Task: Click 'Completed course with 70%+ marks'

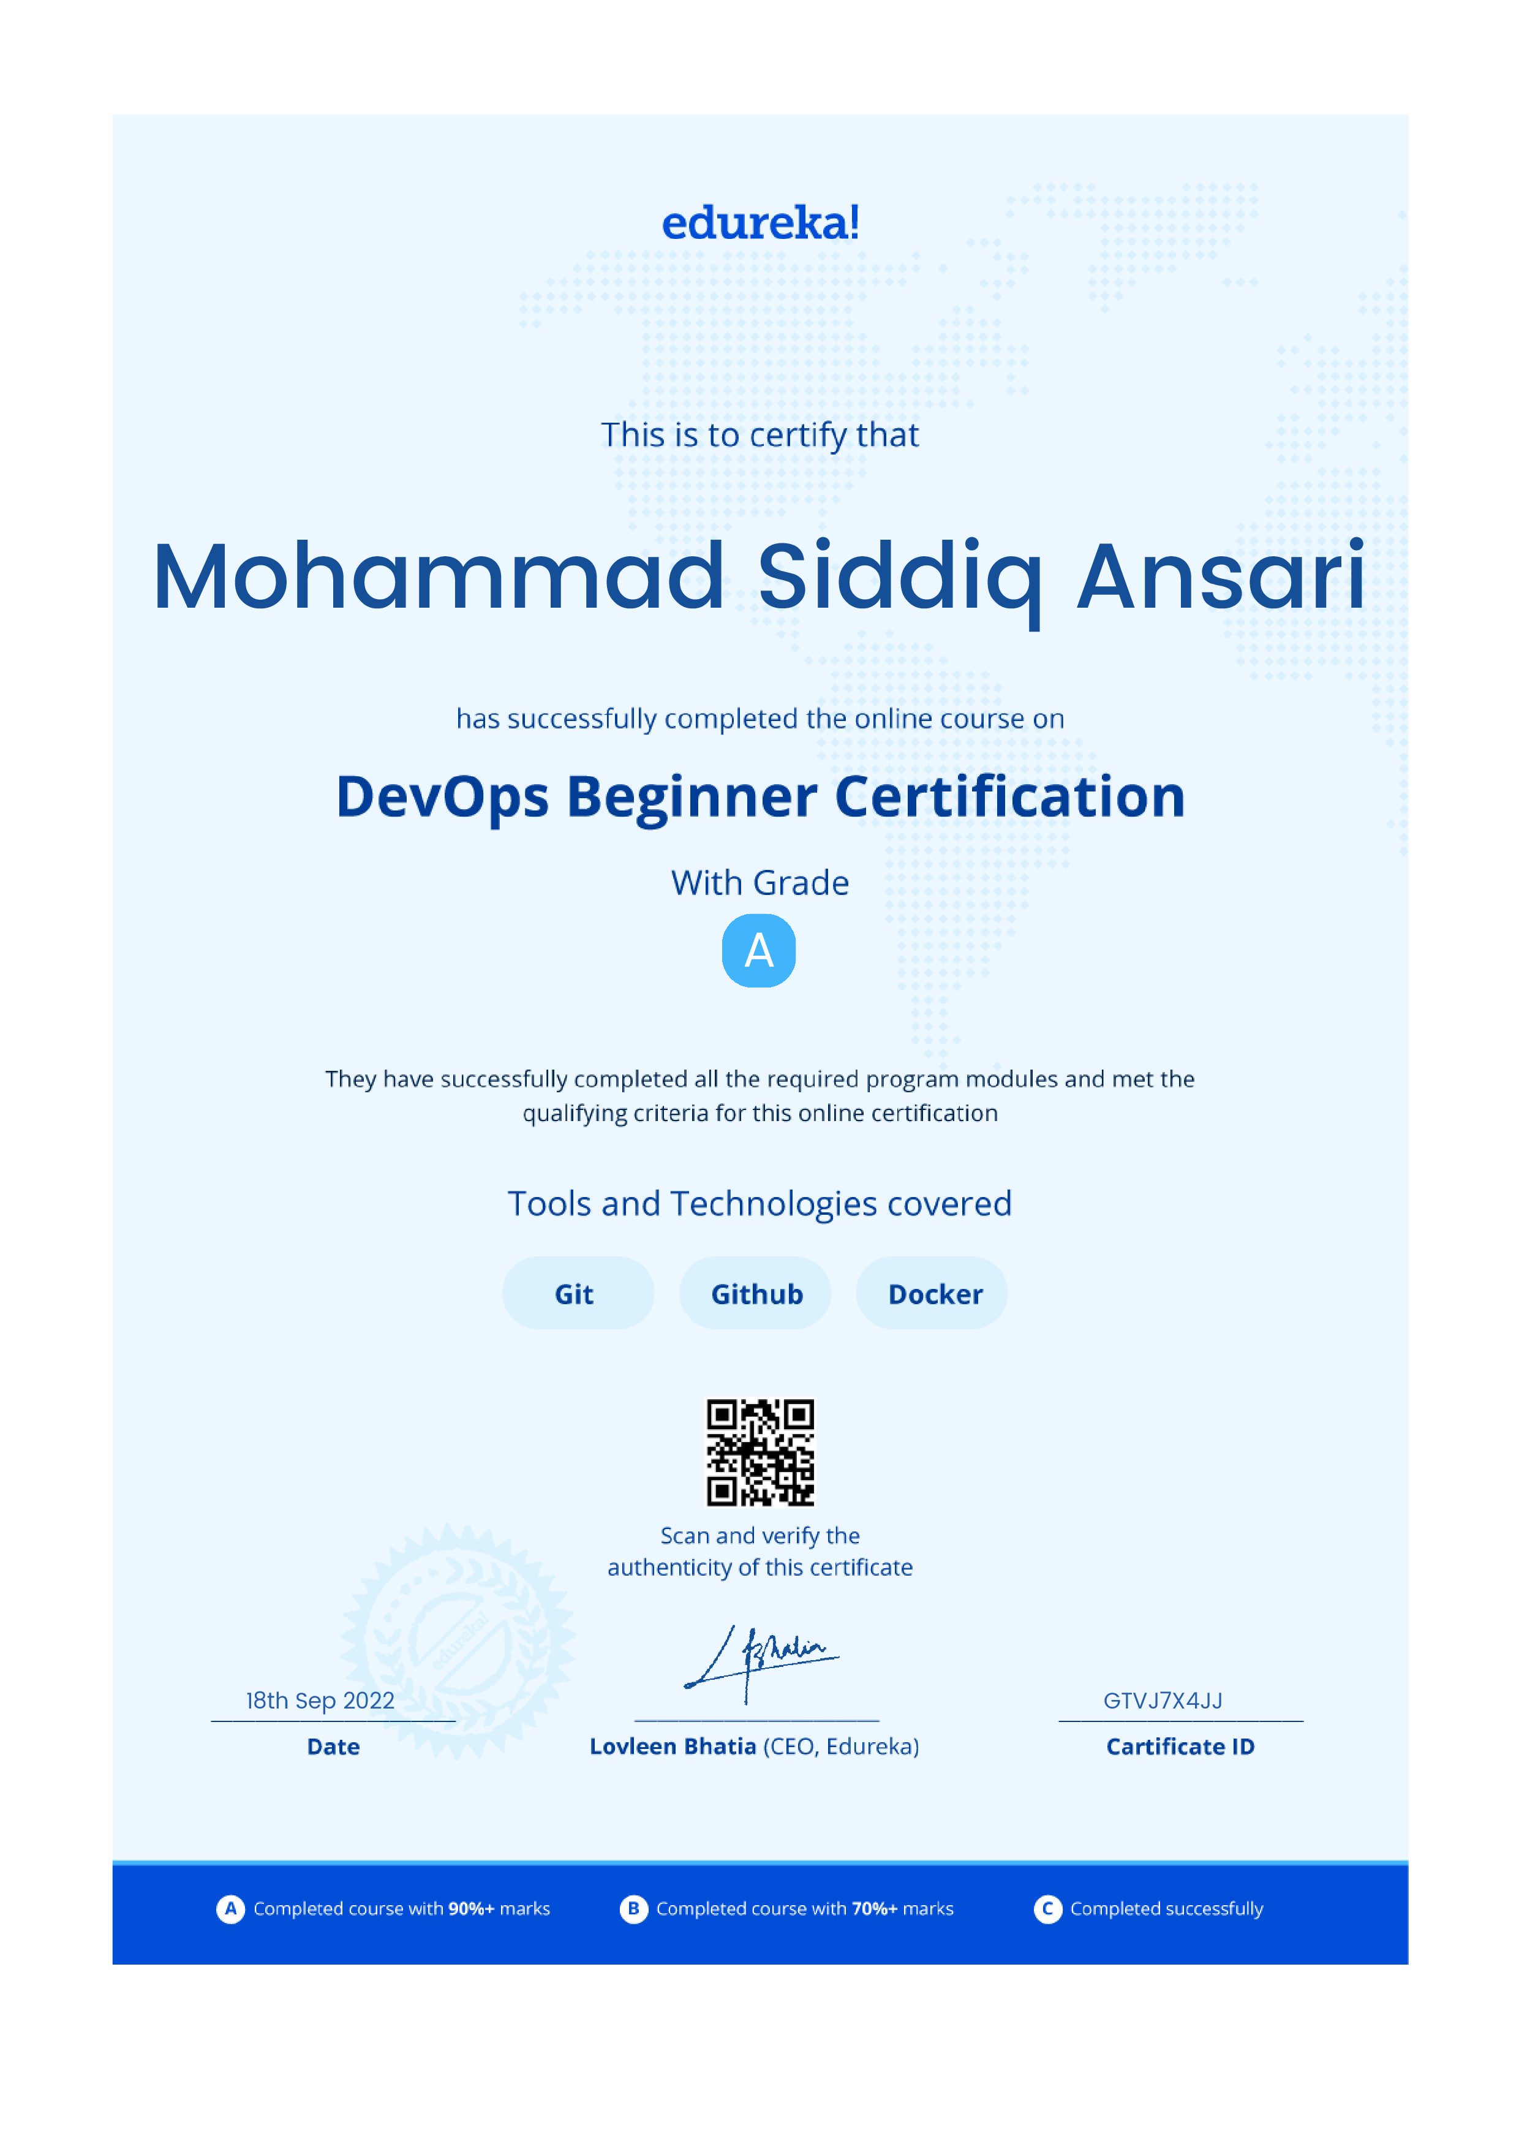Action: tap(805, 1908)
